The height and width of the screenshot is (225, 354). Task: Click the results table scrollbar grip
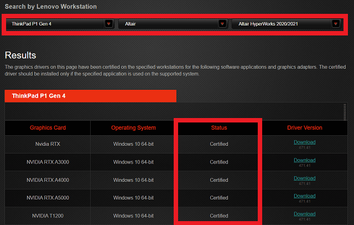(345, 112)
